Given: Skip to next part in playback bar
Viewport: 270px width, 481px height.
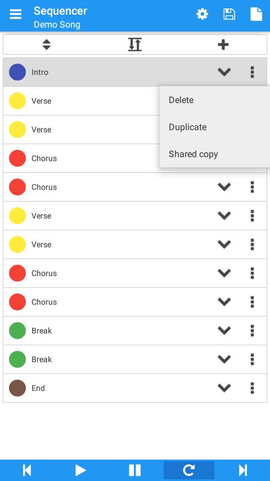Looking at the screenshot, I should tap(243, 470).
